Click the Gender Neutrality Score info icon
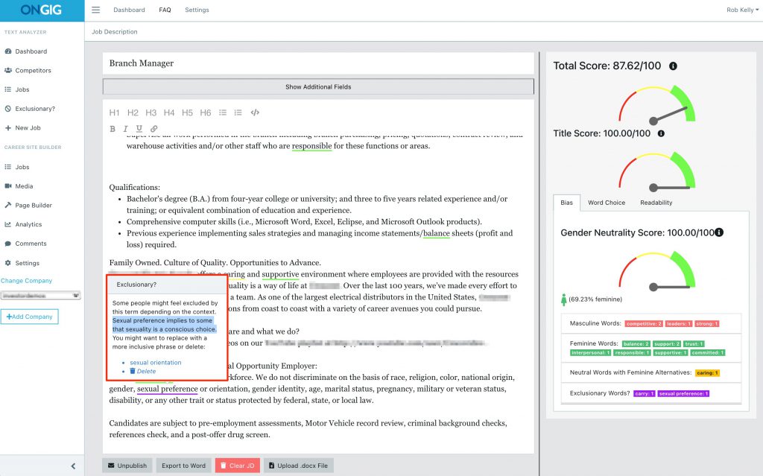763x476 pixels. (x=719, y=232)
